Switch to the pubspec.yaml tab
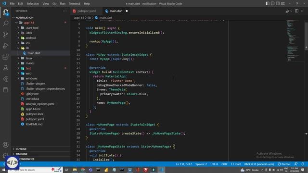The image size is (308, 173). click(x=87, y=11)
